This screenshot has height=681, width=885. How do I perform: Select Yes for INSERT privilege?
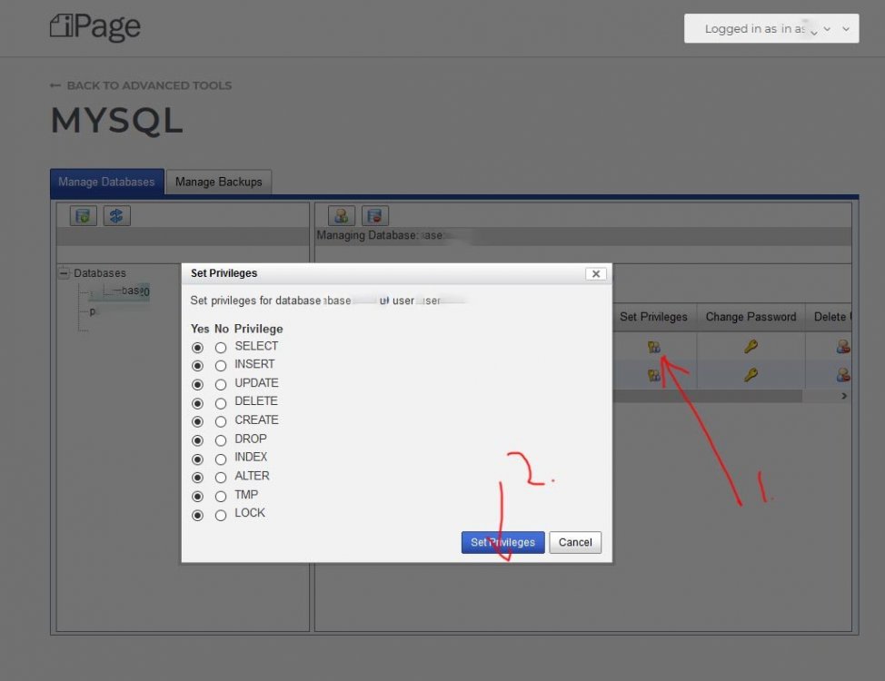197,366
